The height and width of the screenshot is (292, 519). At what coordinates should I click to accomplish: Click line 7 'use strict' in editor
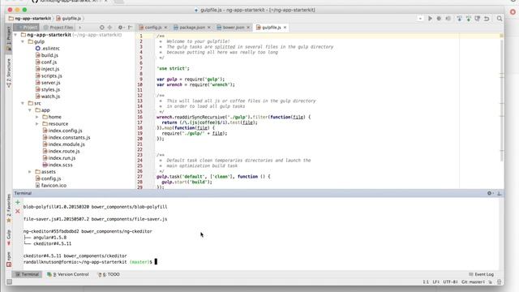point(173,68)
